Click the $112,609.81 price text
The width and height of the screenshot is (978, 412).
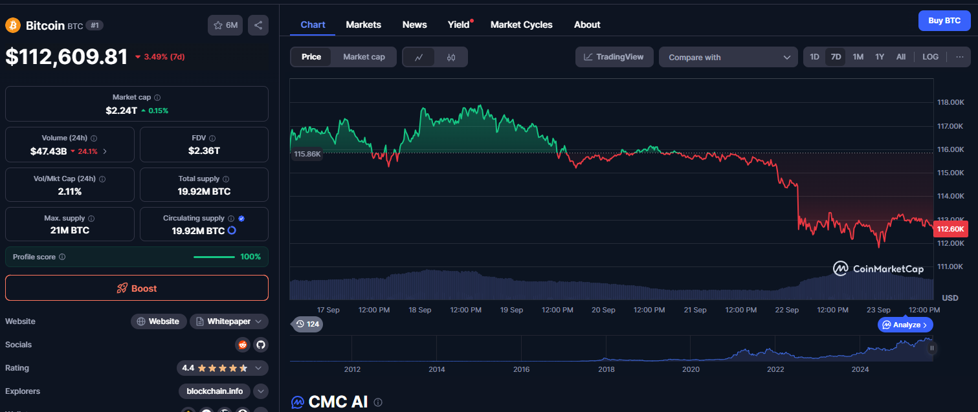point(67,57)
